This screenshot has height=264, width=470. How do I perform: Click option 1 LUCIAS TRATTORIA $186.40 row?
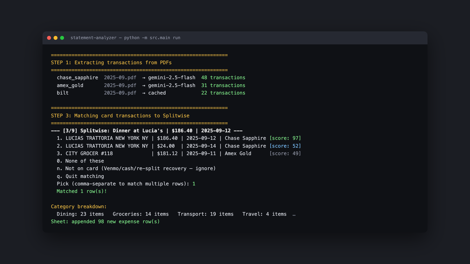(x=179, y=138)
